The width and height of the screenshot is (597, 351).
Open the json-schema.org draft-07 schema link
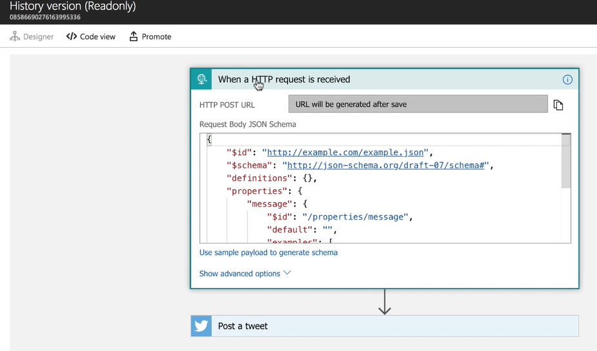tap(385, 166)
